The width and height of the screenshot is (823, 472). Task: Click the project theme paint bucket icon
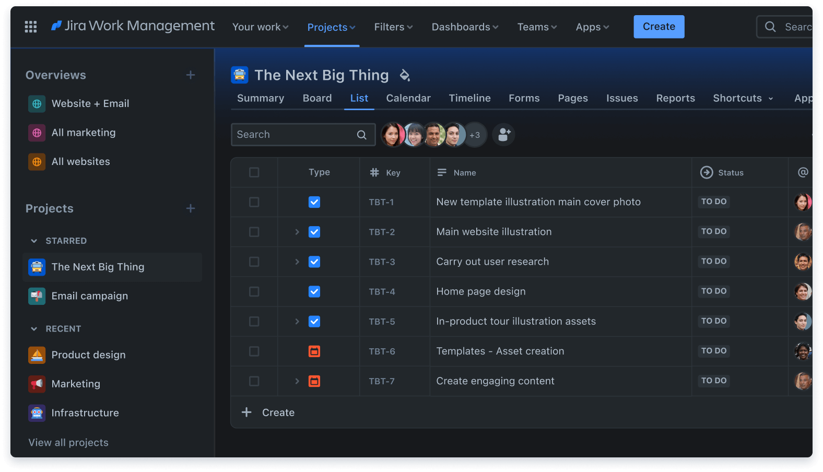point(405,75)
